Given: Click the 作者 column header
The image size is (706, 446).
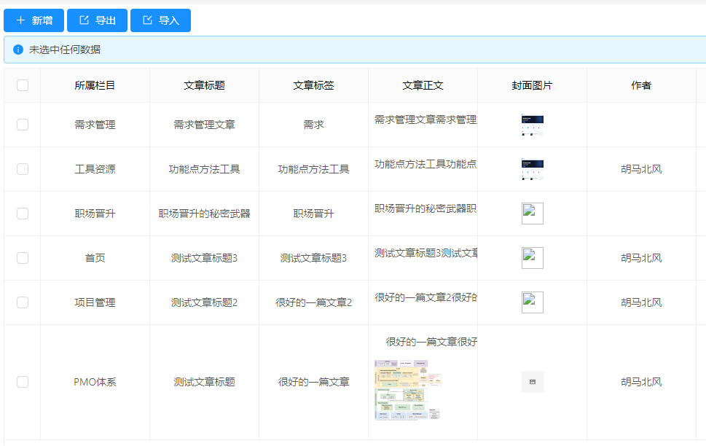Looking at the screenshot, I should click(x=641, y=85).
